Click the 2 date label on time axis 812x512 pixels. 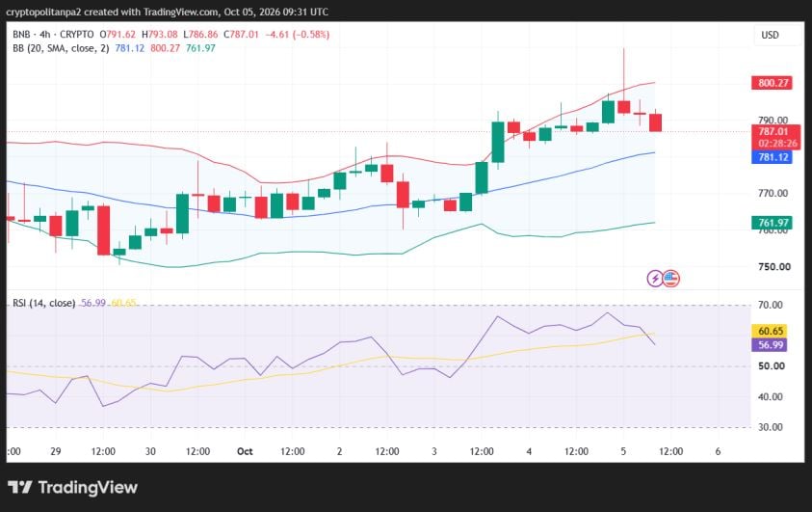coord(340,451)
